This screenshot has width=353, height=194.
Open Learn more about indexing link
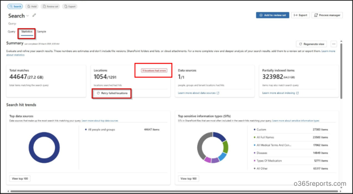[279, 93]
